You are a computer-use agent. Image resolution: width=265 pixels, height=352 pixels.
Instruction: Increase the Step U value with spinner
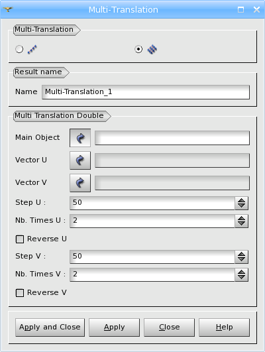click(x=241, y=200)
